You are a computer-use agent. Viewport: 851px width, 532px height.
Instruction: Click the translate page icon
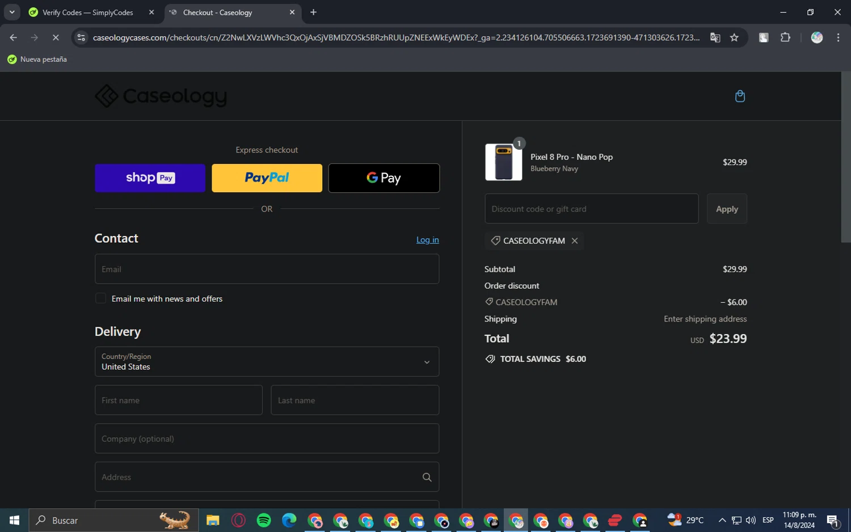tap(715, 37)
